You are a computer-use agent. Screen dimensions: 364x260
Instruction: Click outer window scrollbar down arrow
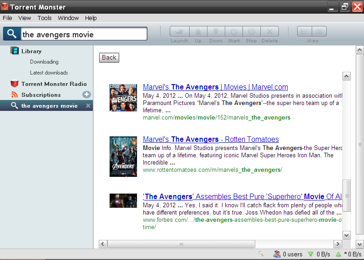tap(359, 244)
